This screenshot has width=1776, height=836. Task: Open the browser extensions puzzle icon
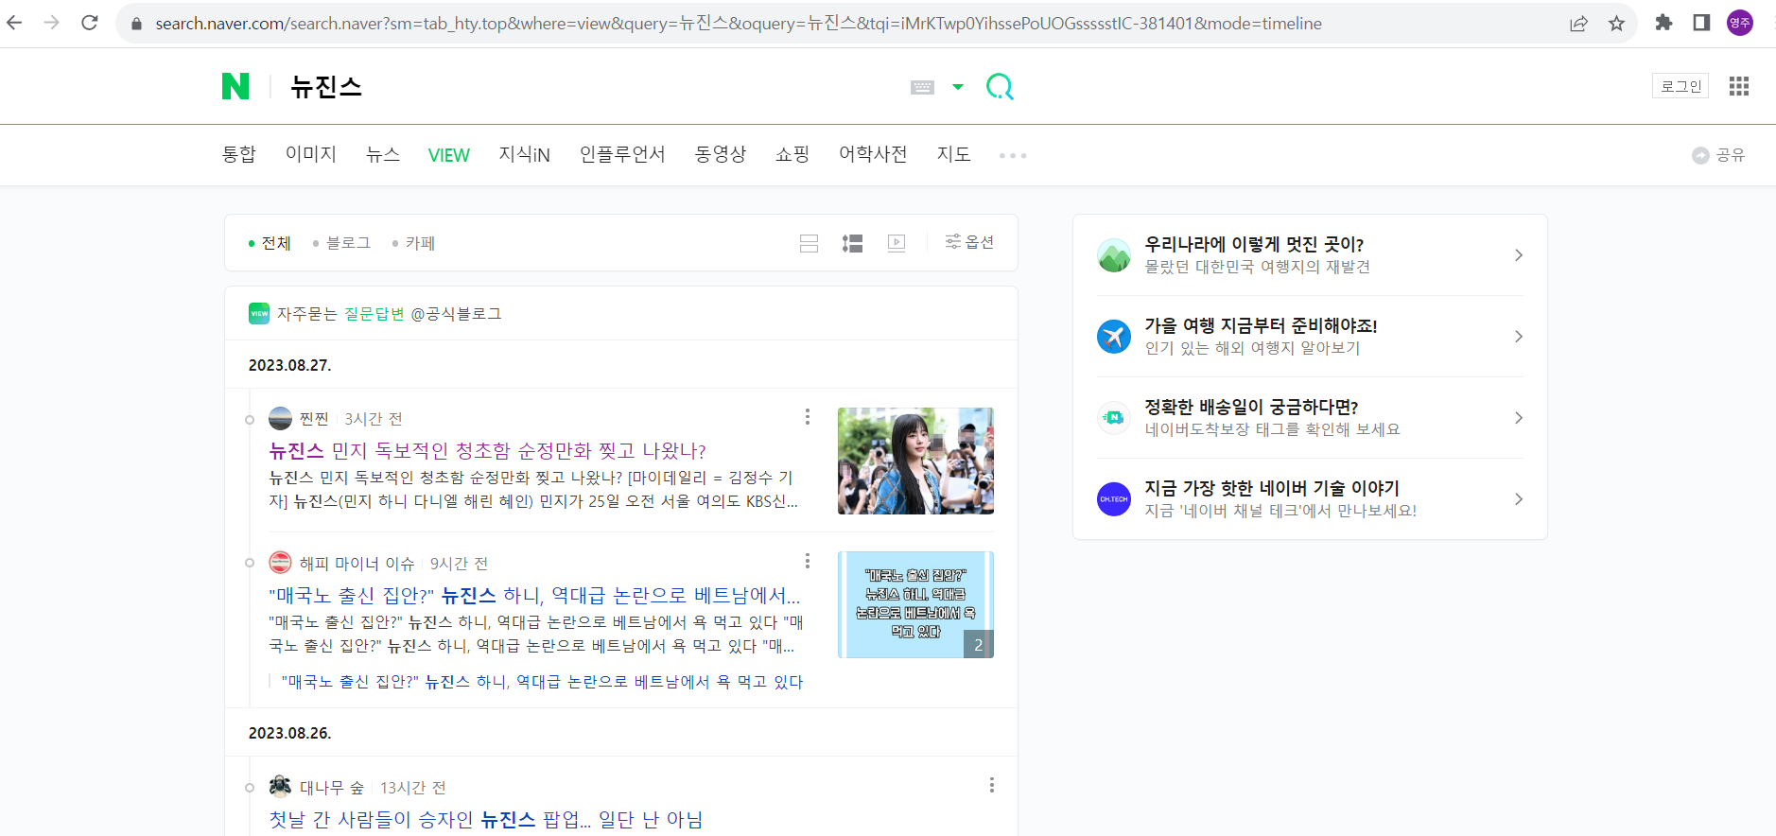1663,23
